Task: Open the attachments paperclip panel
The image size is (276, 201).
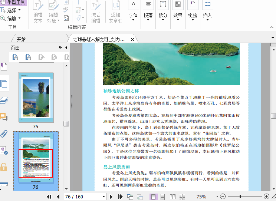Action: (4, 134)
